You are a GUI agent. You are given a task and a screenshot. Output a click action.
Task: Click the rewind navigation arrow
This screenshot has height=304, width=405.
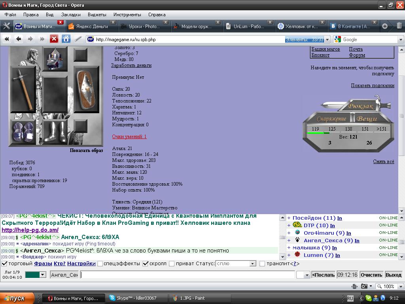click(x=6, y=39)
